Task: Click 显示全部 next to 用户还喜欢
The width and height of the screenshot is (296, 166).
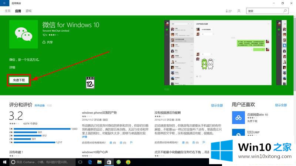Action: pyautogui.click(x=281, y=105)
